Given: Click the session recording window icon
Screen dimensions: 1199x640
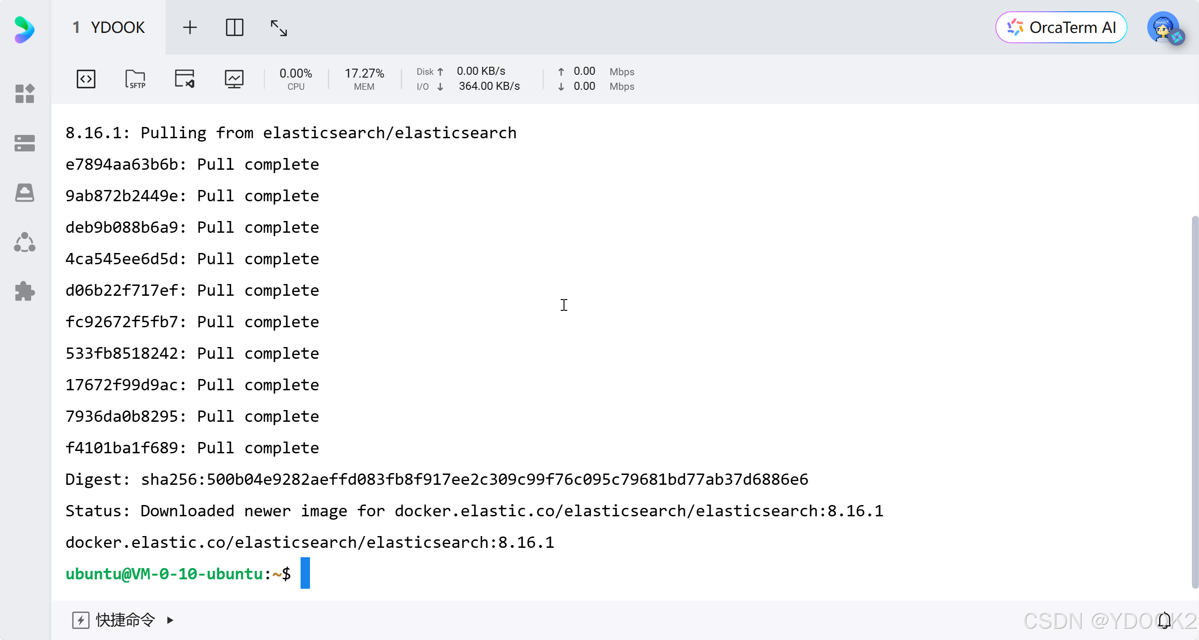Looking at the screenshot, I should 184,79.
